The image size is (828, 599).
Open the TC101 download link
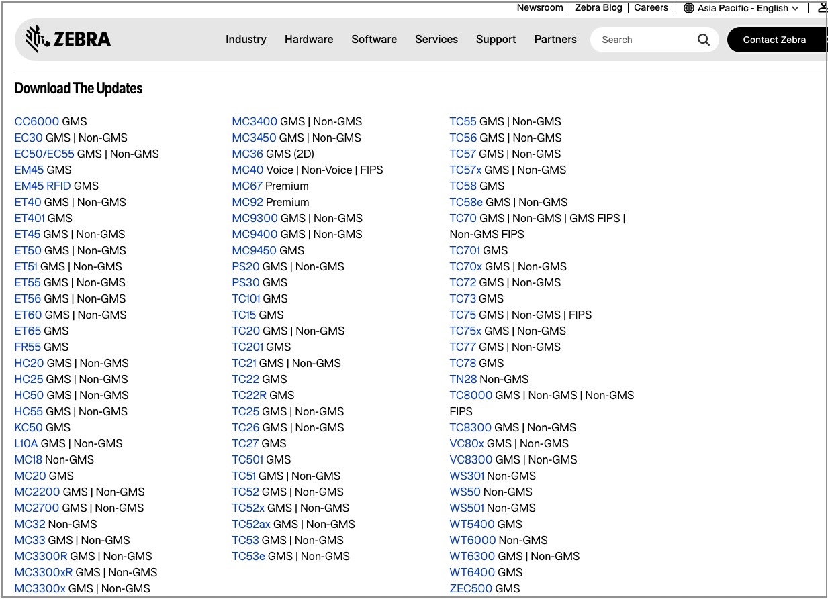pyautogui.click(x=246, y=298)
